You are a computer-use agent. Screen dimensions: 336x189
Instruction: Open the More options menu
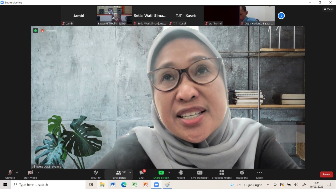tap(259, 174)
